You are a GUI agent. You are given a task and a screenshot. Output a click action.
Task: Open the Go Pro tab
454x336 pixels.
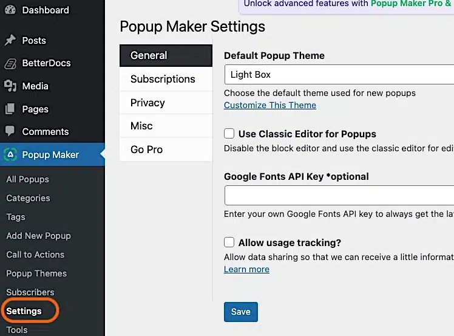[x=166, y=149]
